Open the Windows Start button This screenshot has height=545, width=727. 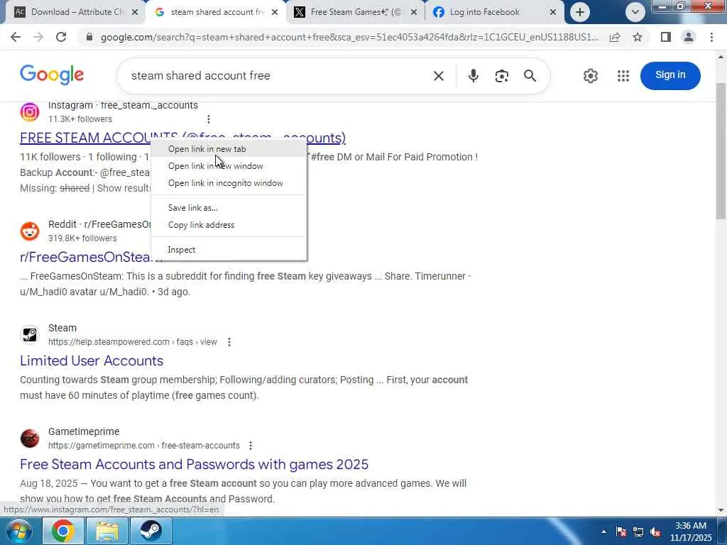[x=18, y=531]
